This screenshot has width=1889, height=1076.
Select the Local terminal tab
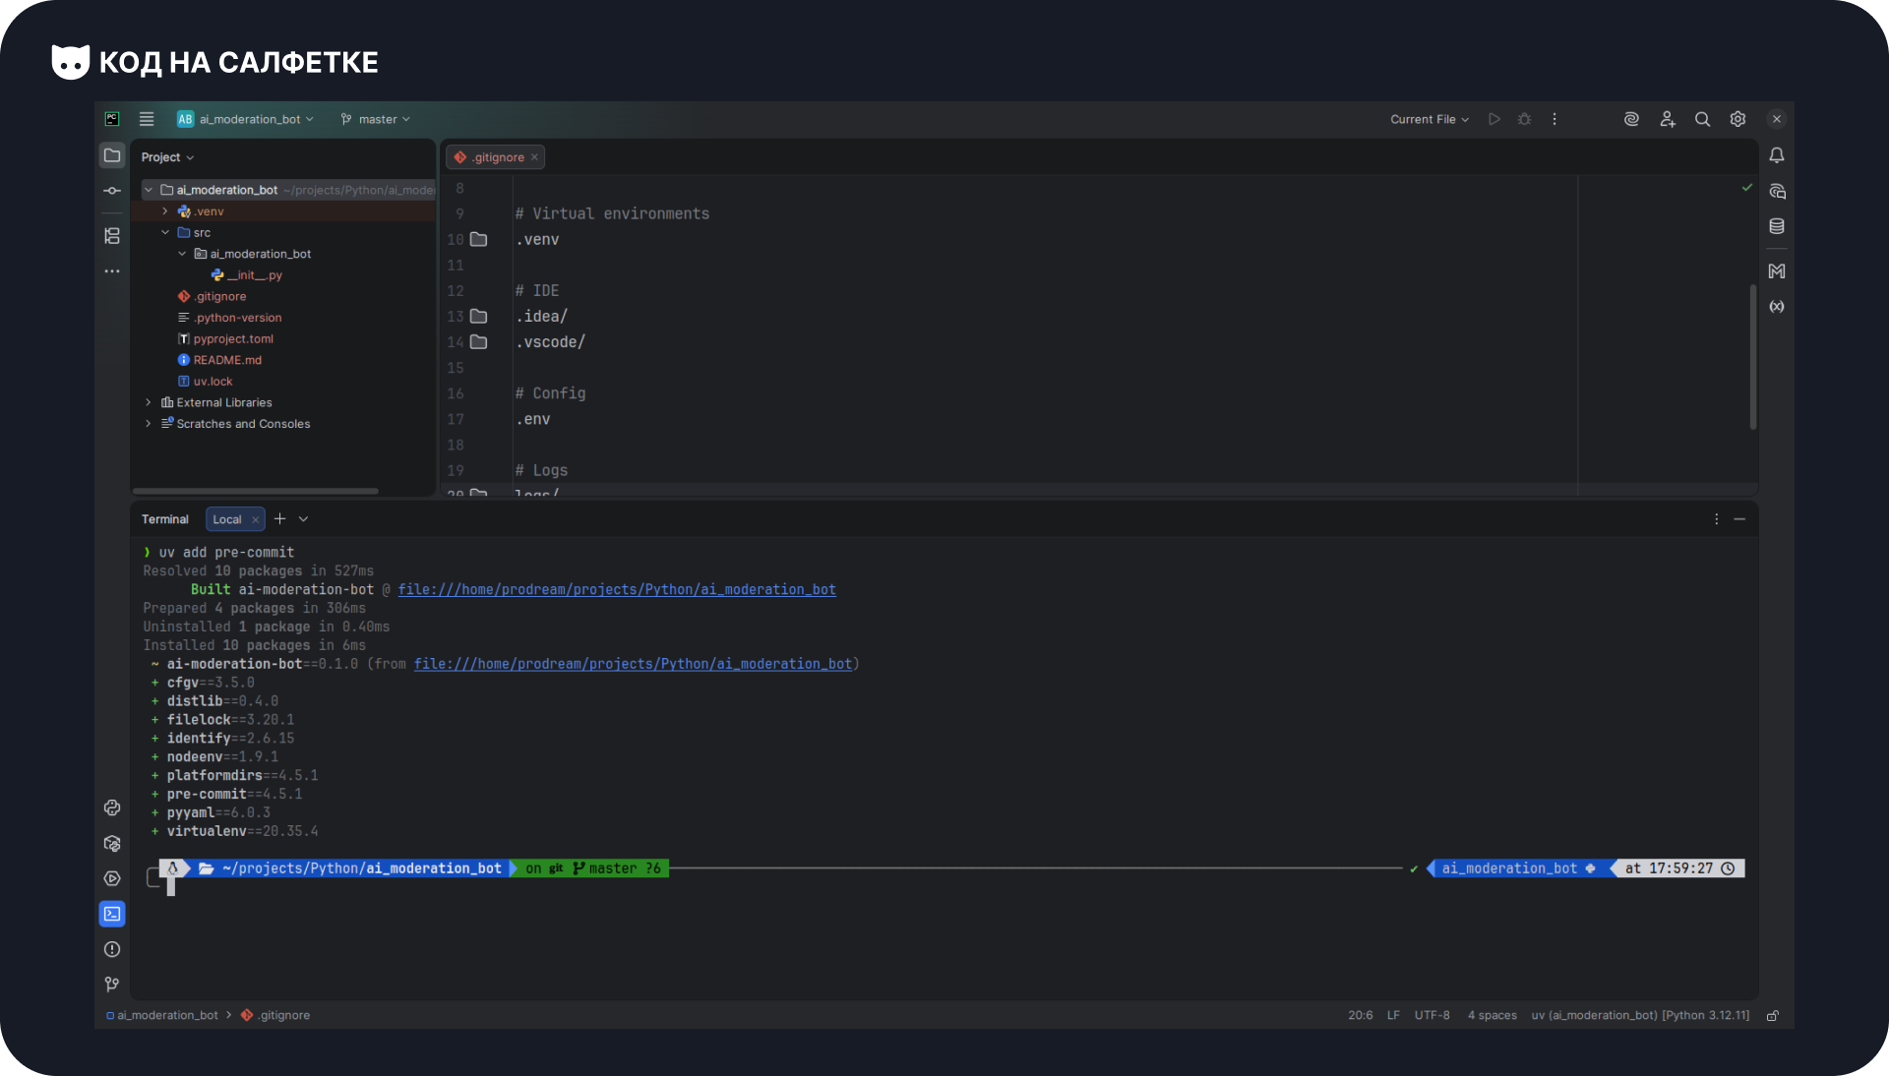[x=227, y=519]
